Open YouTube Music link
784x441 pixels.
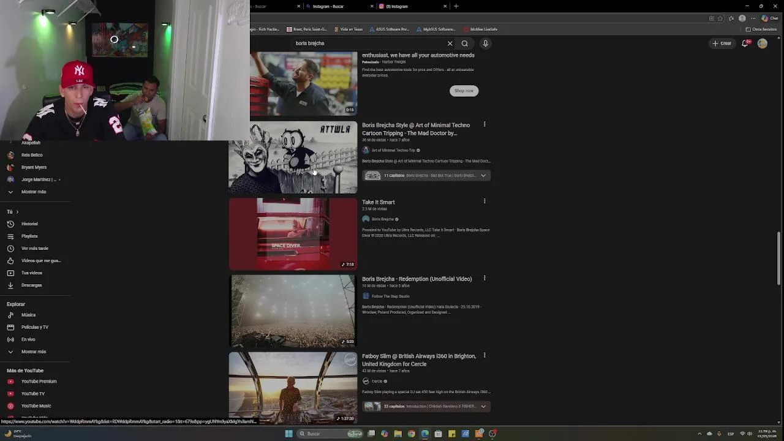tap(35, 406)
